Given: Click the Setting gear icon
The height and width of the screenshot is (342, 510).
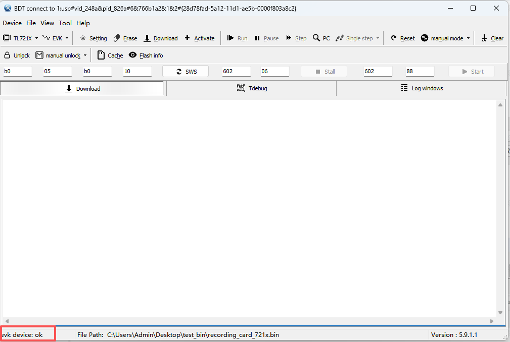Looking at the screenshot, I should click(83, 38).
